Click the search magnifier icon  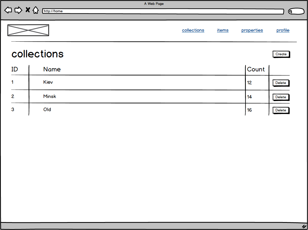click(291, 12)
